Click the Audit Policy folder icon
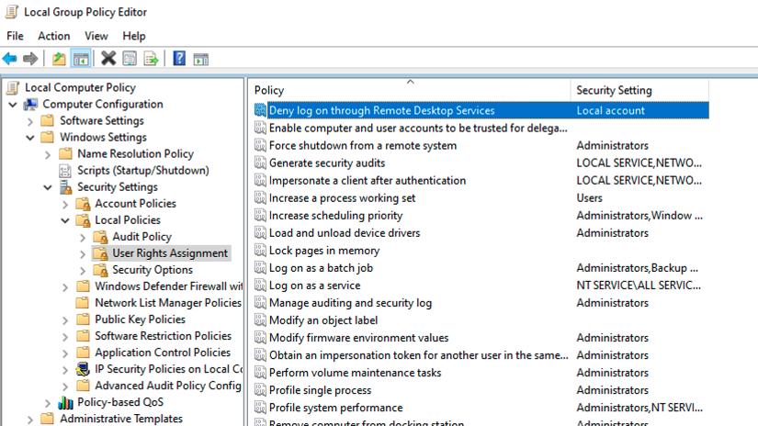Viewport: 758px width, 426px height. tap(100, 237)
